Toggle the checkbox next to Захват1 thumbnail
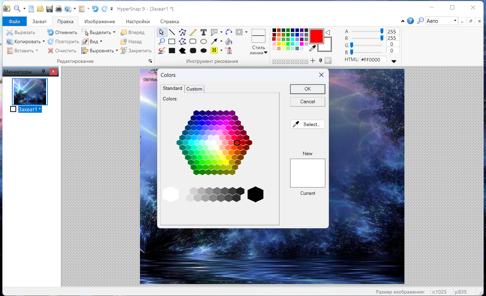Viewport: 486px width, 296px height. 13,109
